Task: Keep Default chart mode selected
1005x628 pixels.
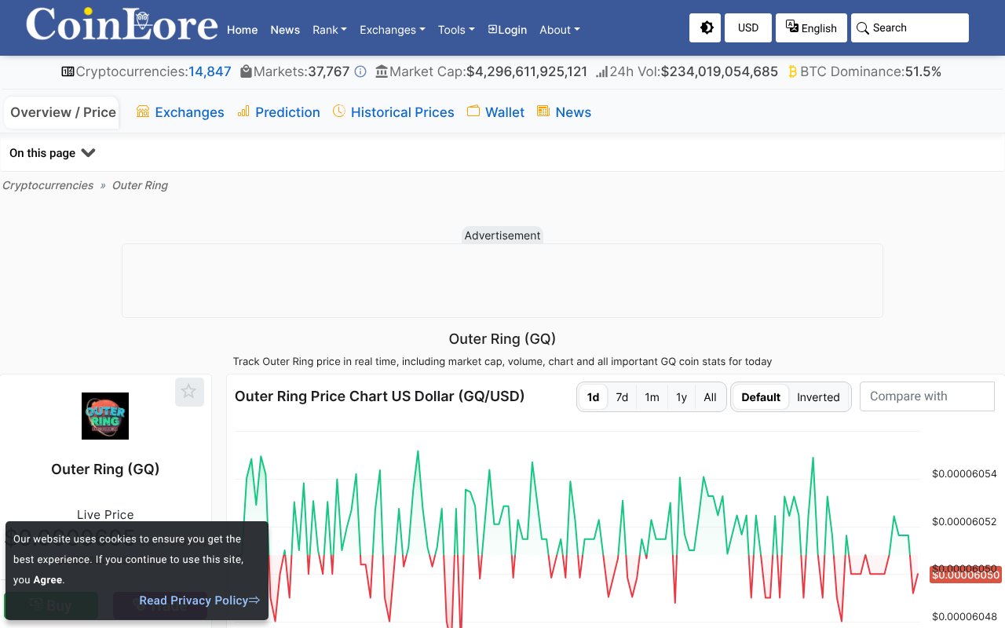Action: tap(760, 397)
